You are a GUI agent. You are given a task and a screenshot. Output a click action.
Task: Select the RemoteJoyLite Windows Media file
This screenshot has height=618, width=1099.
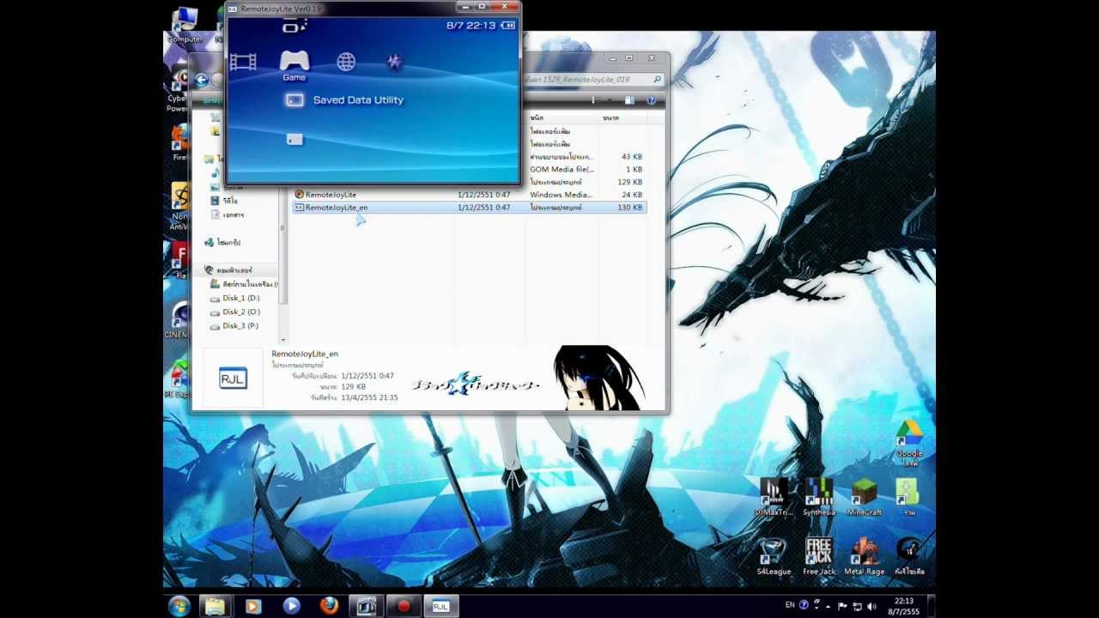pyautogui.click(x=468, y=195)
